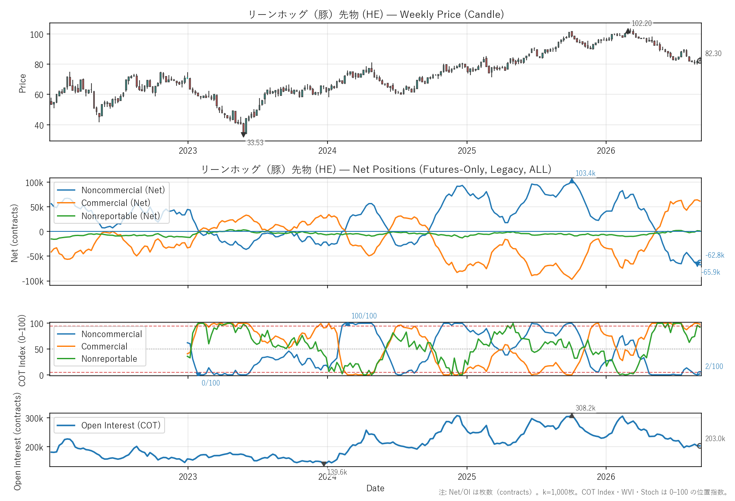
Task: Click the 2025 tick label under price chart
Action: (467, 151)
